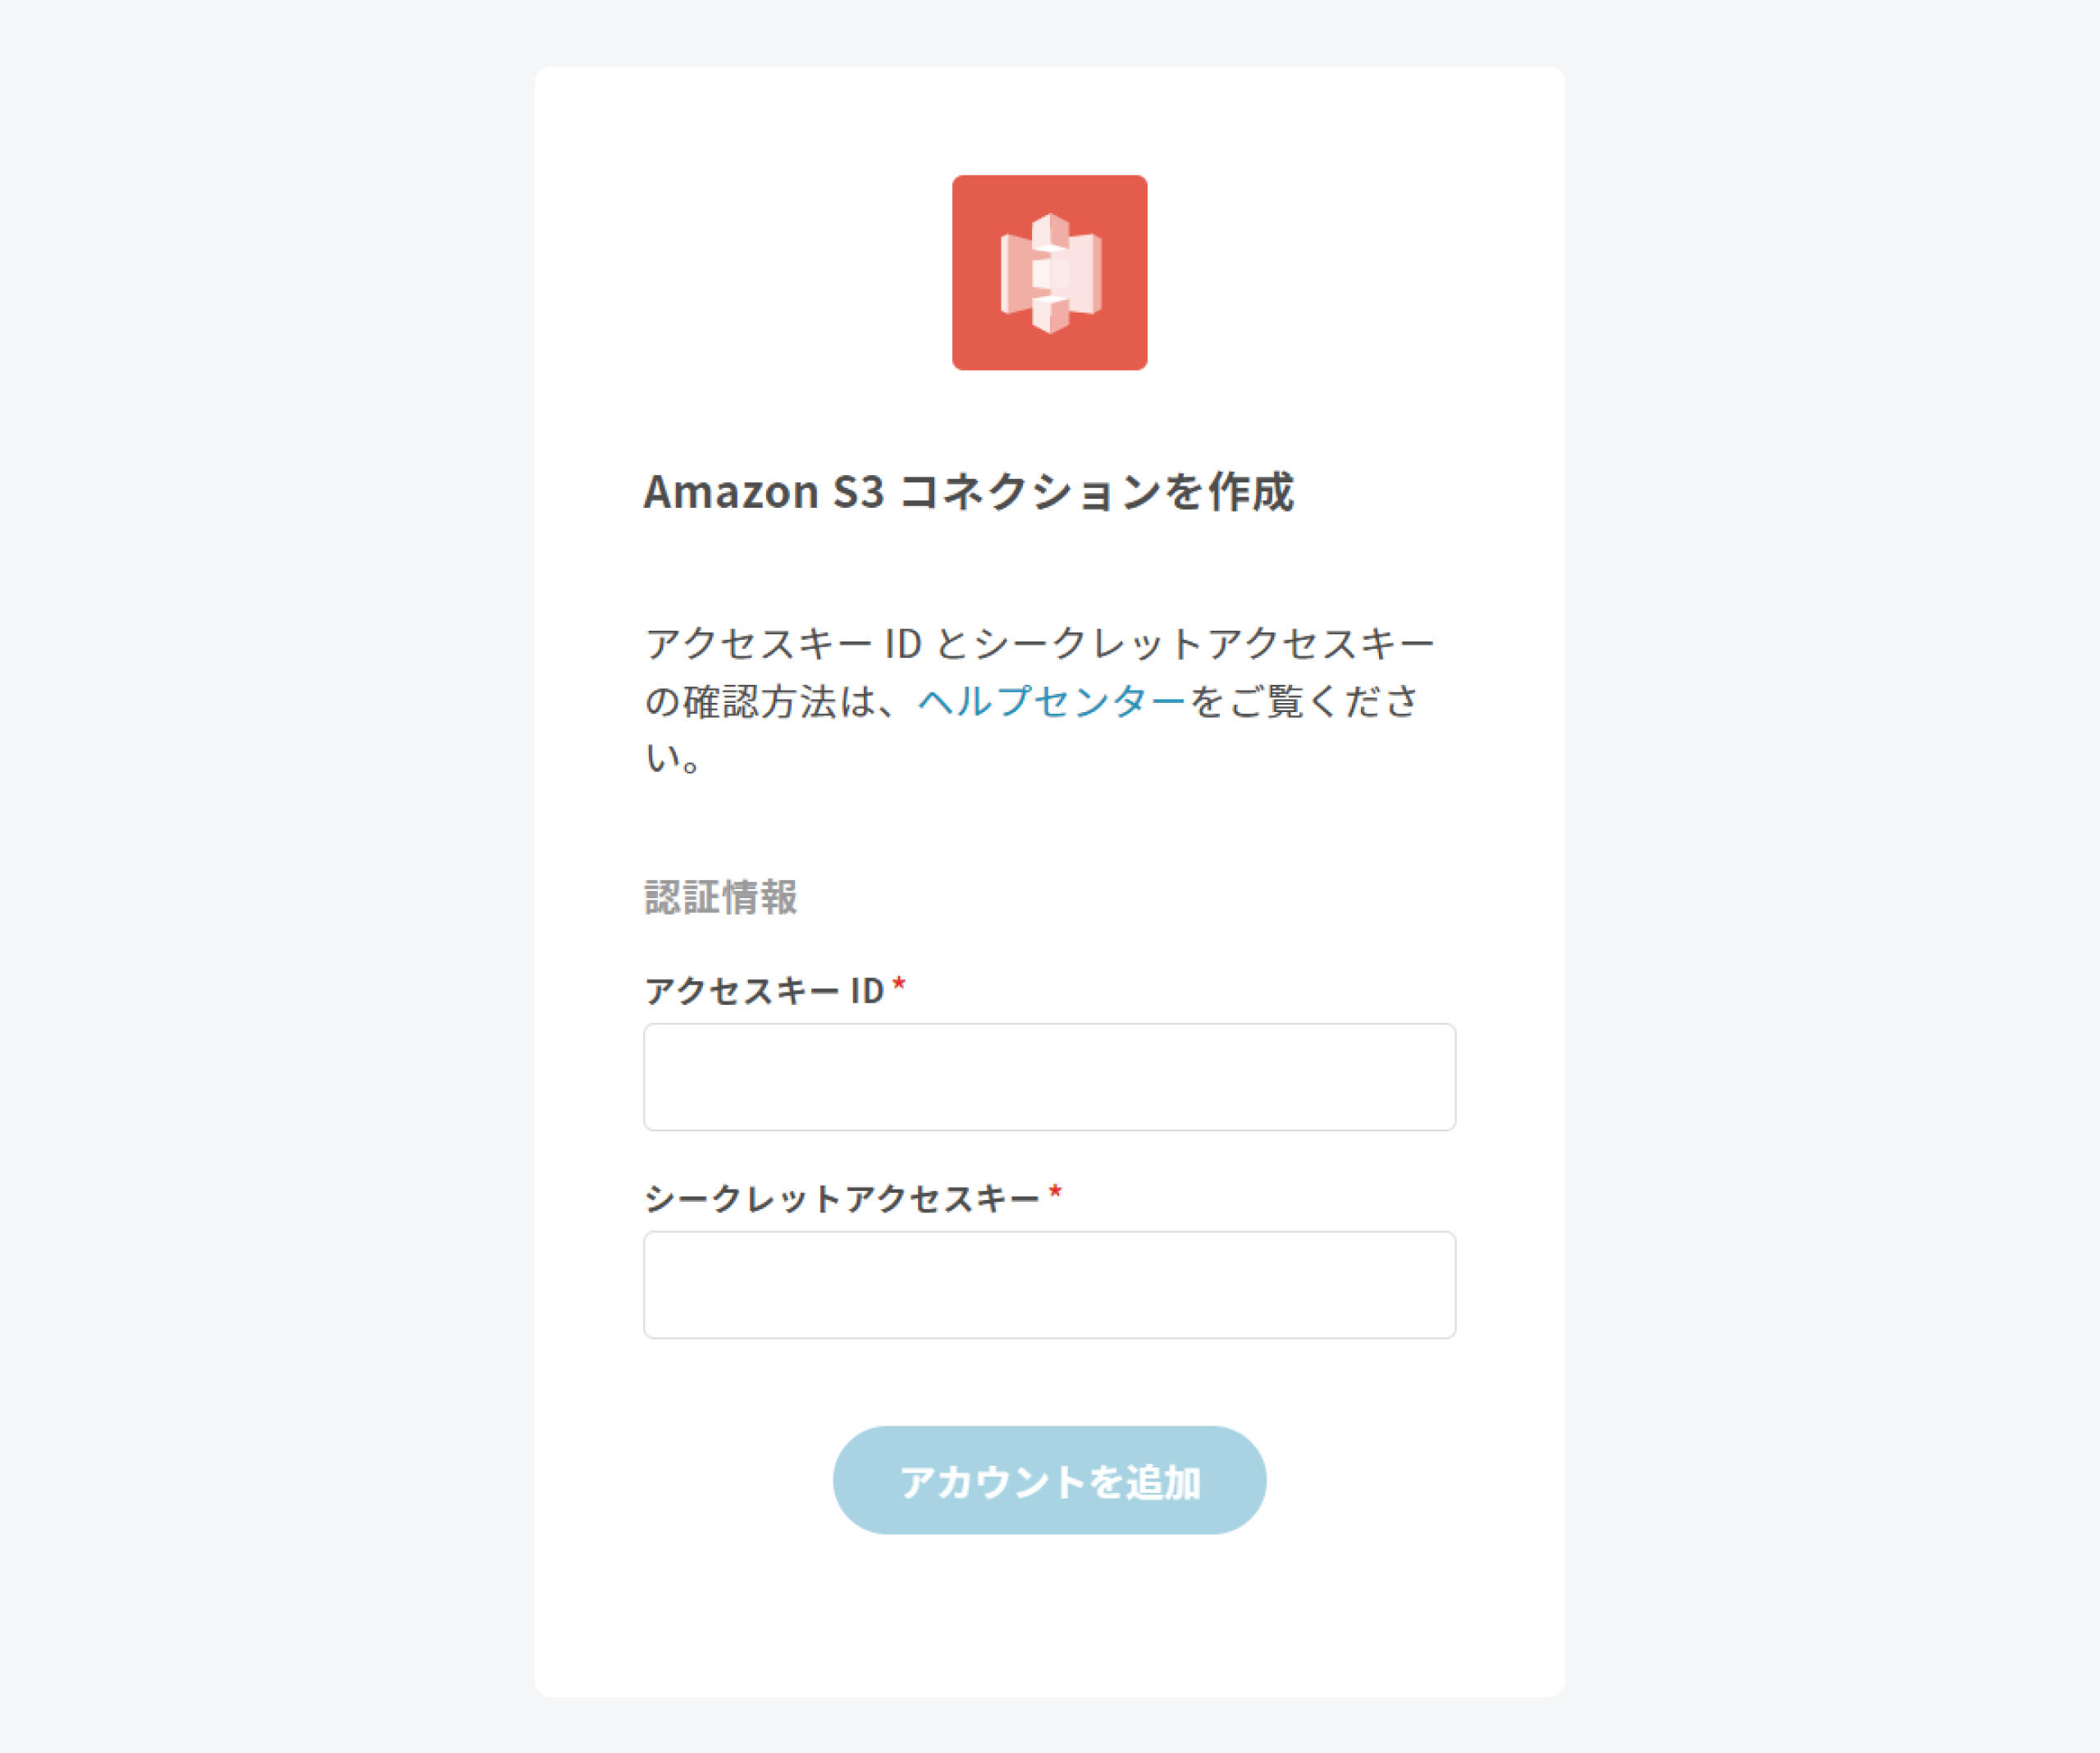Click the ヘルプセンター help center link

(x=1051, y=701)
